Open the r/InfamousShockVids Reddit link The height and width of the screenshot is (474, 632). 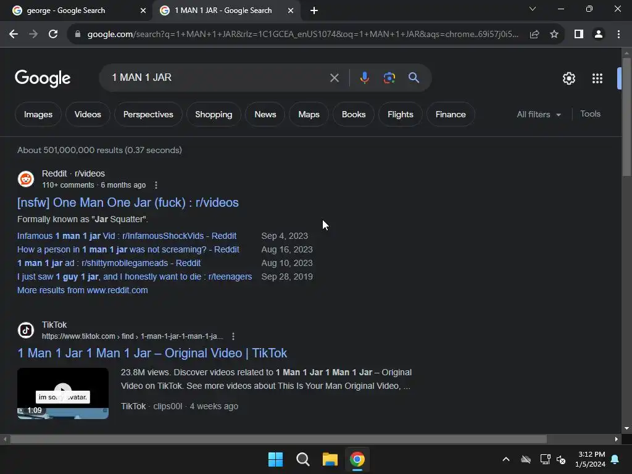(x=127, y=236)
